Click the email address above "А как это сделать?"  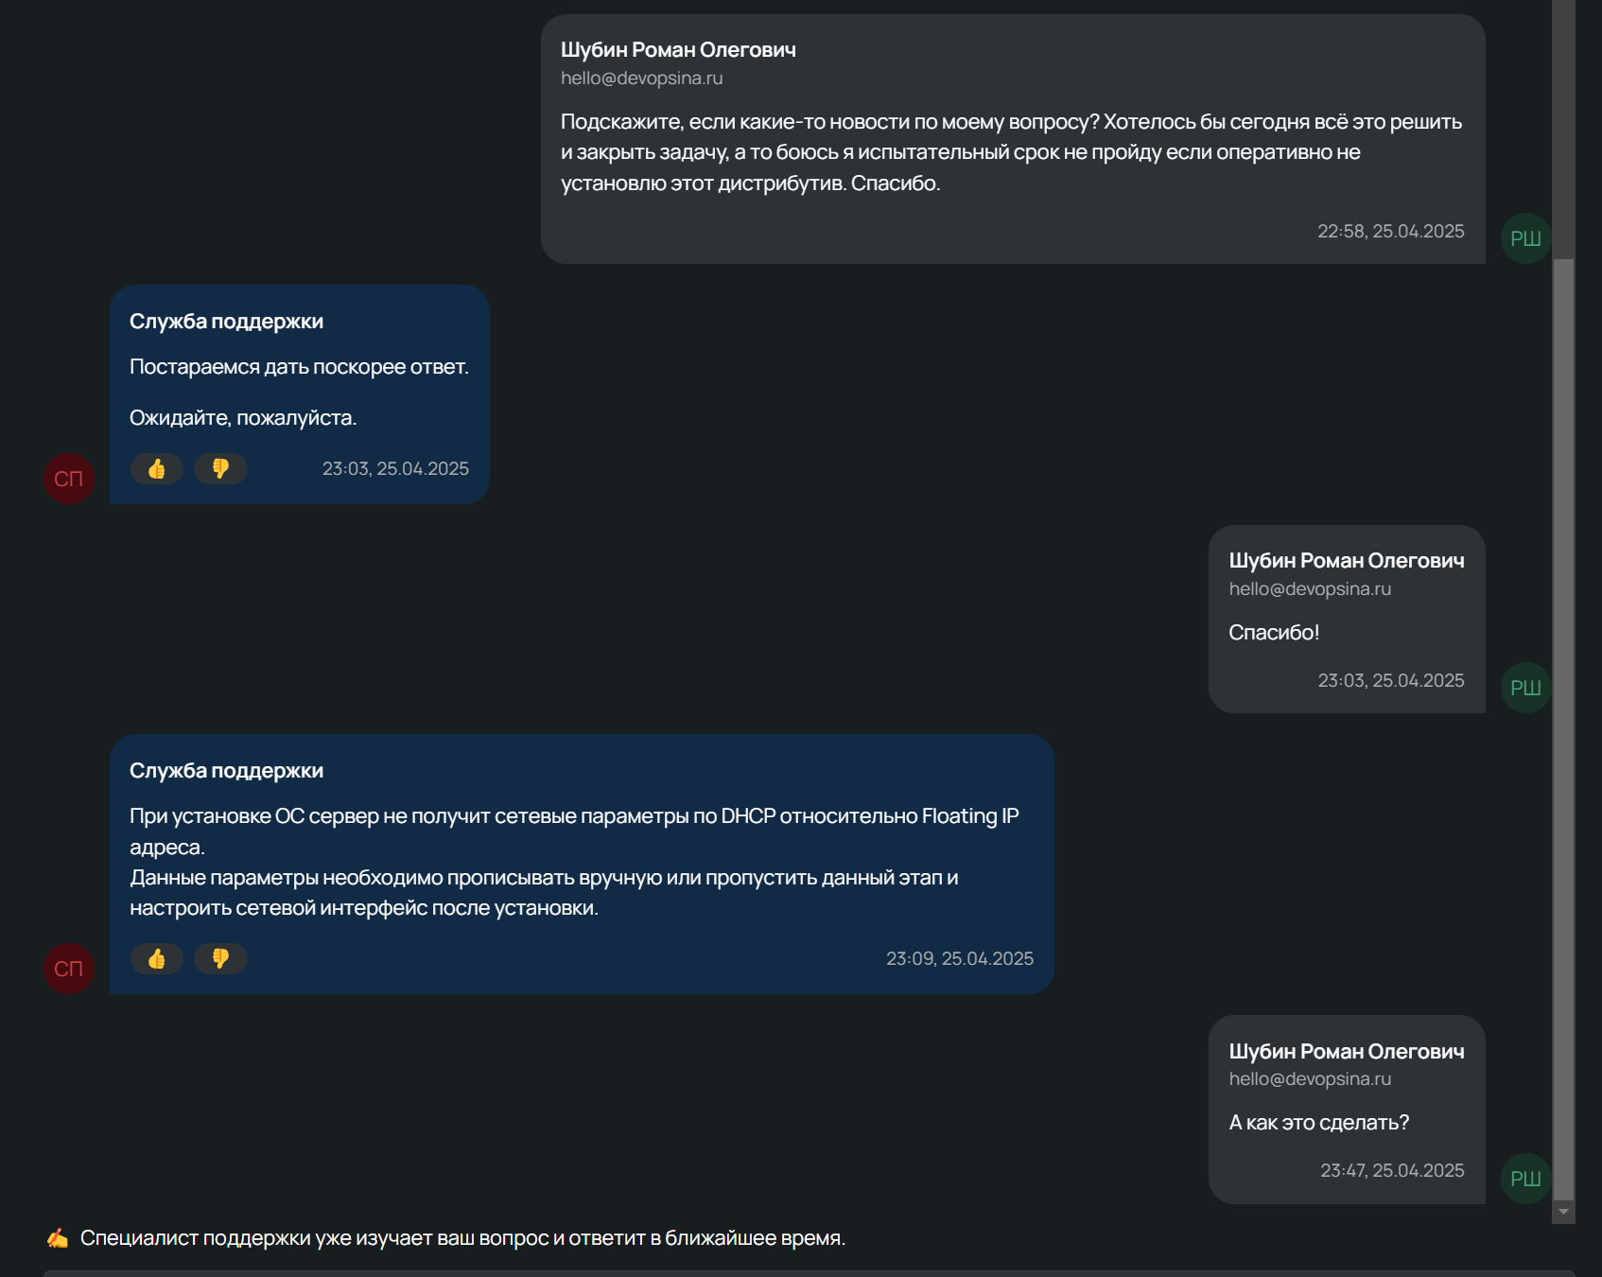1310,1079
